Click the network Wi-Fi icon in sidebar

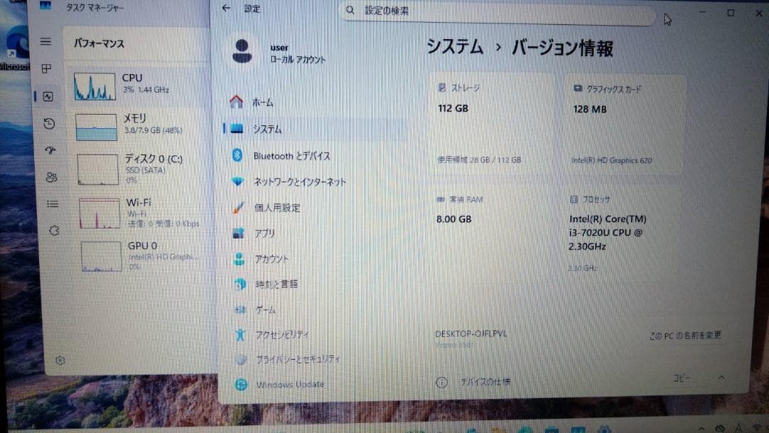click(x=238, y=182)
